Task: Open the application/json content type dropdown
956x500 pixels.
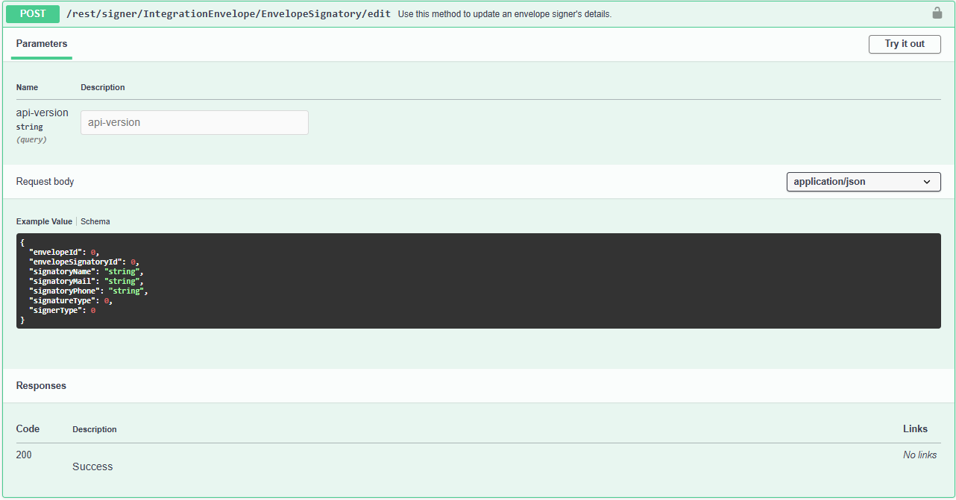Action: point(863,182)
